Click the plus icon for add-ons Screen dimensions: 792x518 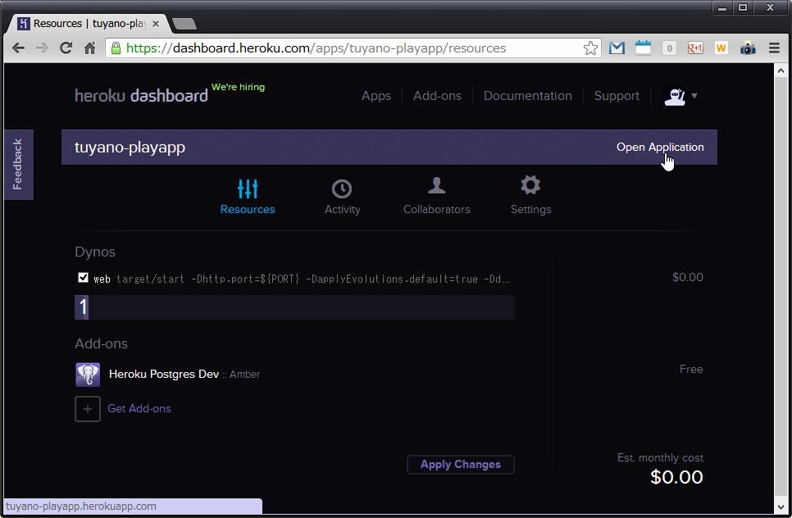pos(88,408)
